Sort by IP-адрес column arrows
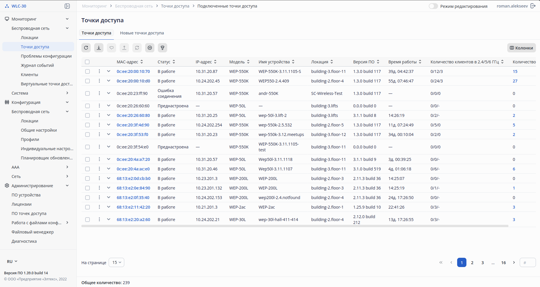The height and width of the screenshot is (287, 540). point(215,62)
